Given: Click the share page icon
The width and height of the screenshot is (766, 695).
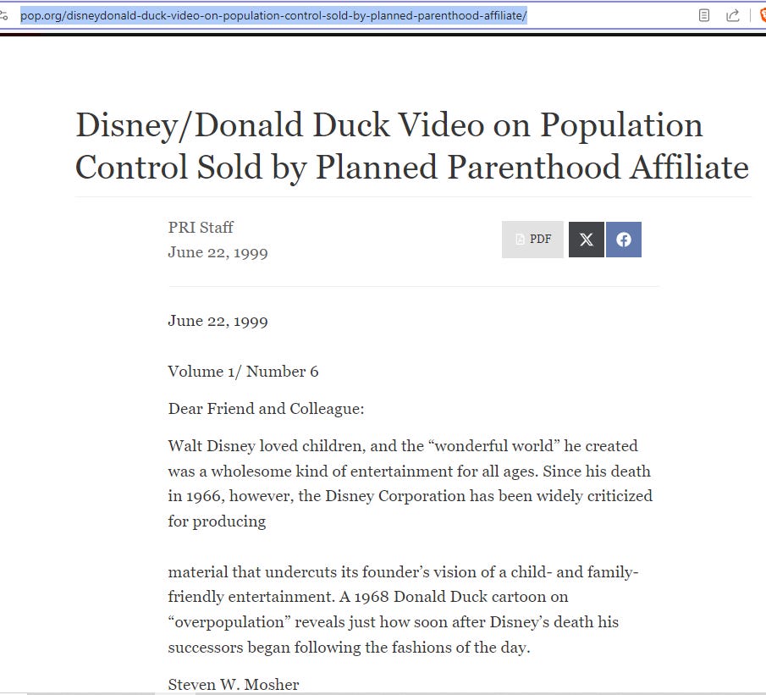Looking at the screenshot, I should (x=732, y=15).
